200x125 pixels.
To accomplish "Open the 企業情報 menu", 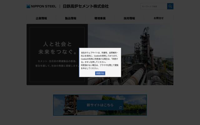I will pyautogui.click(x=41, y=18).
